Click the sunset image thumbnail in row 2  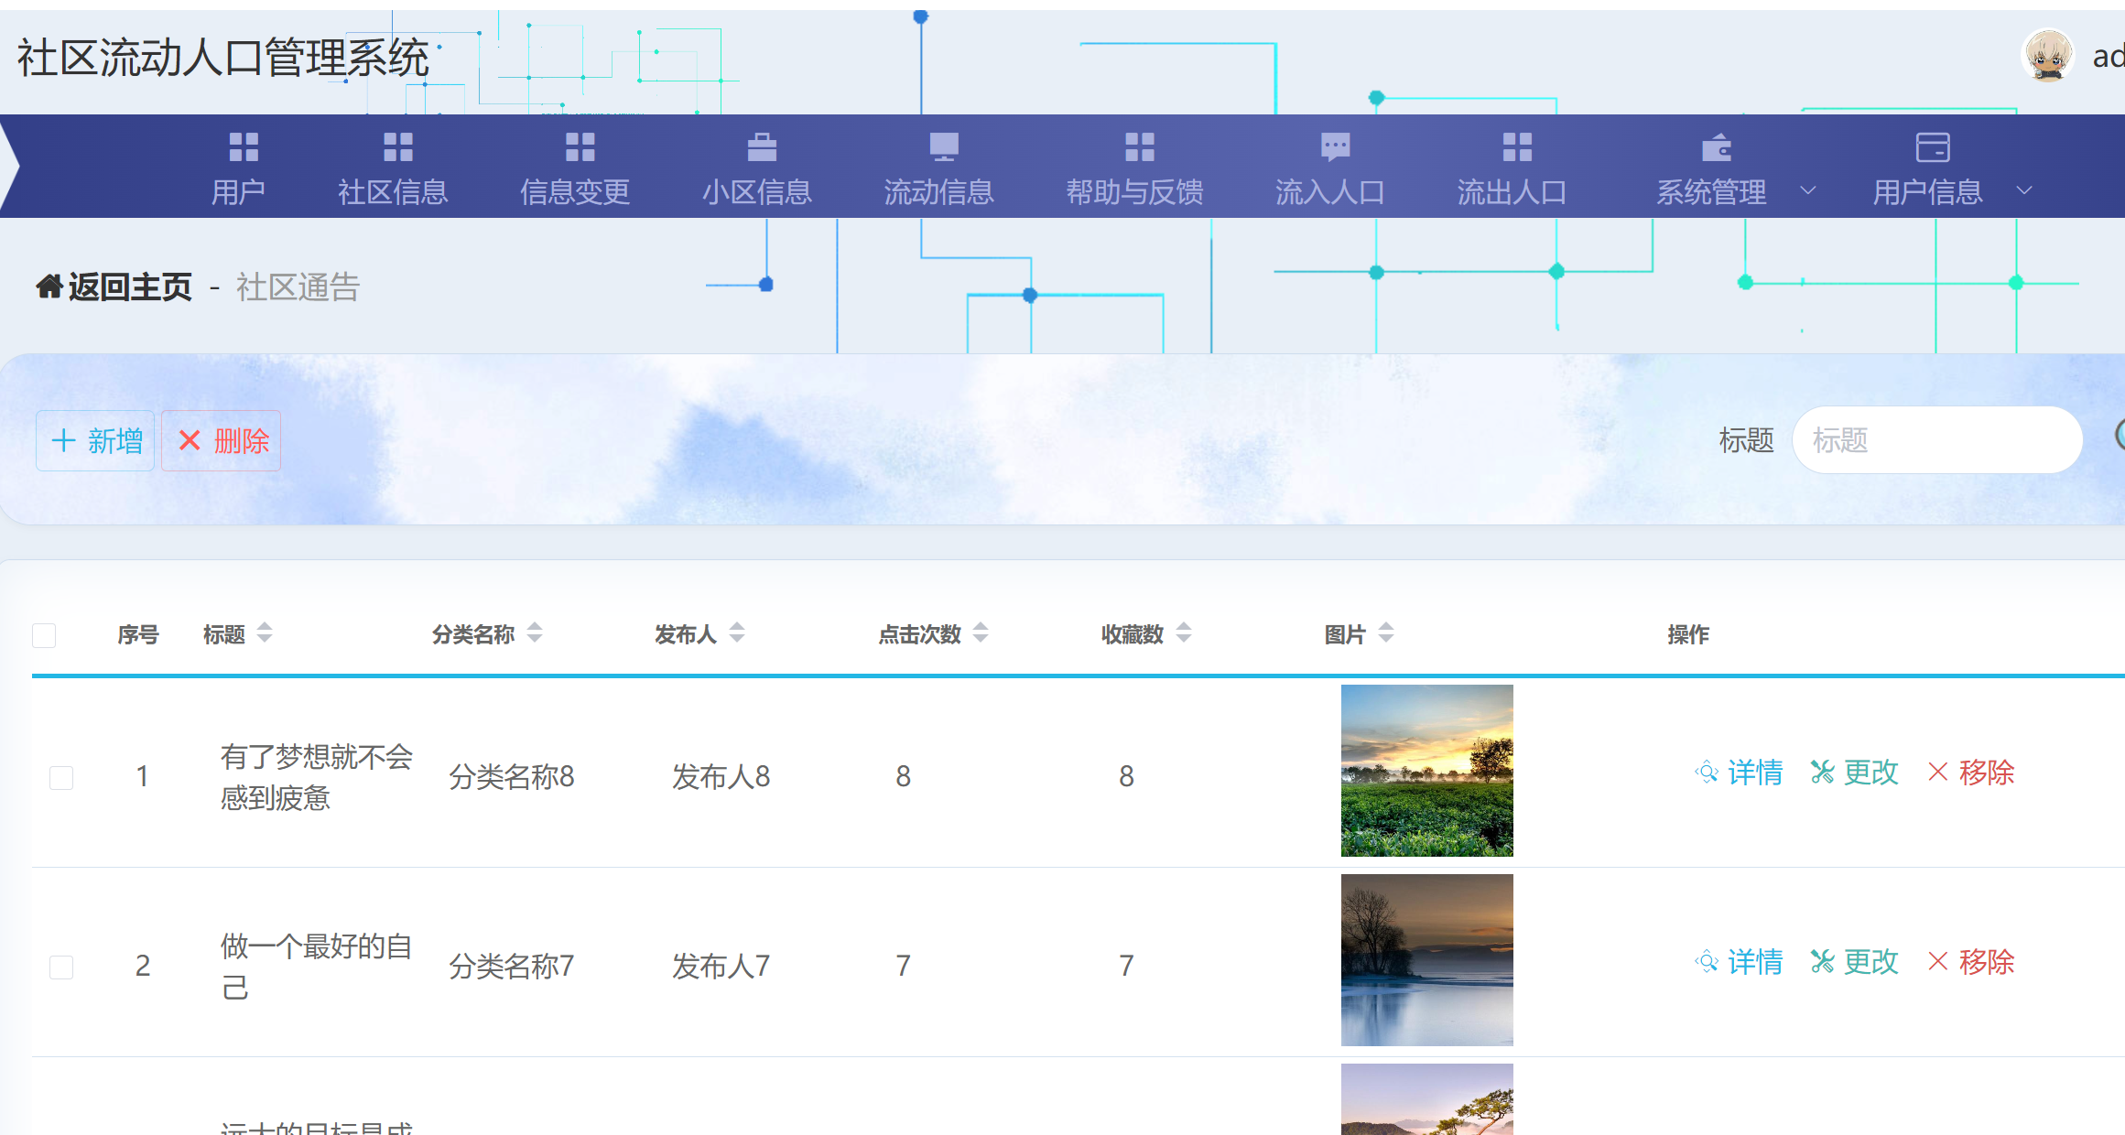[1426, 960]
